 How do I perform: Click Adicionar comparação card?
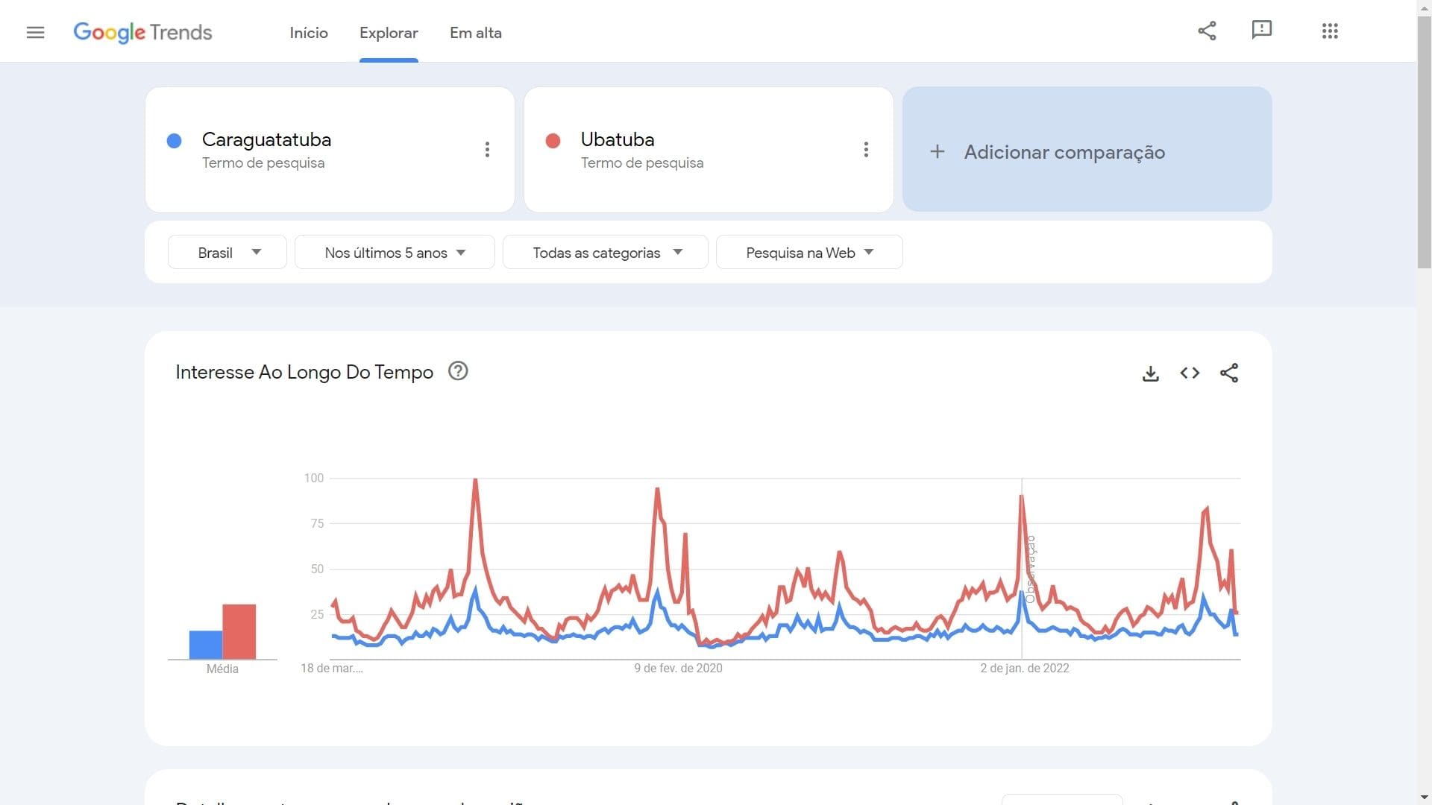[x=1087, y=149]
